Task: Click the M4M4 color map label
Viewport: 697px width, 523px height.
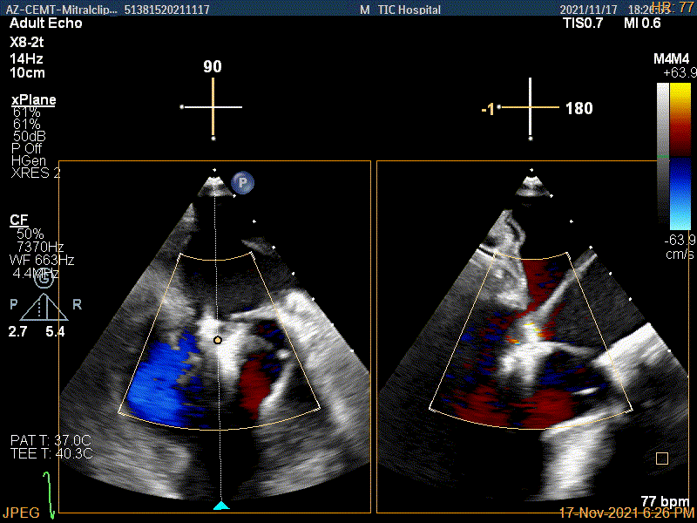Action: pyautogui.click(x=672, y=58)
